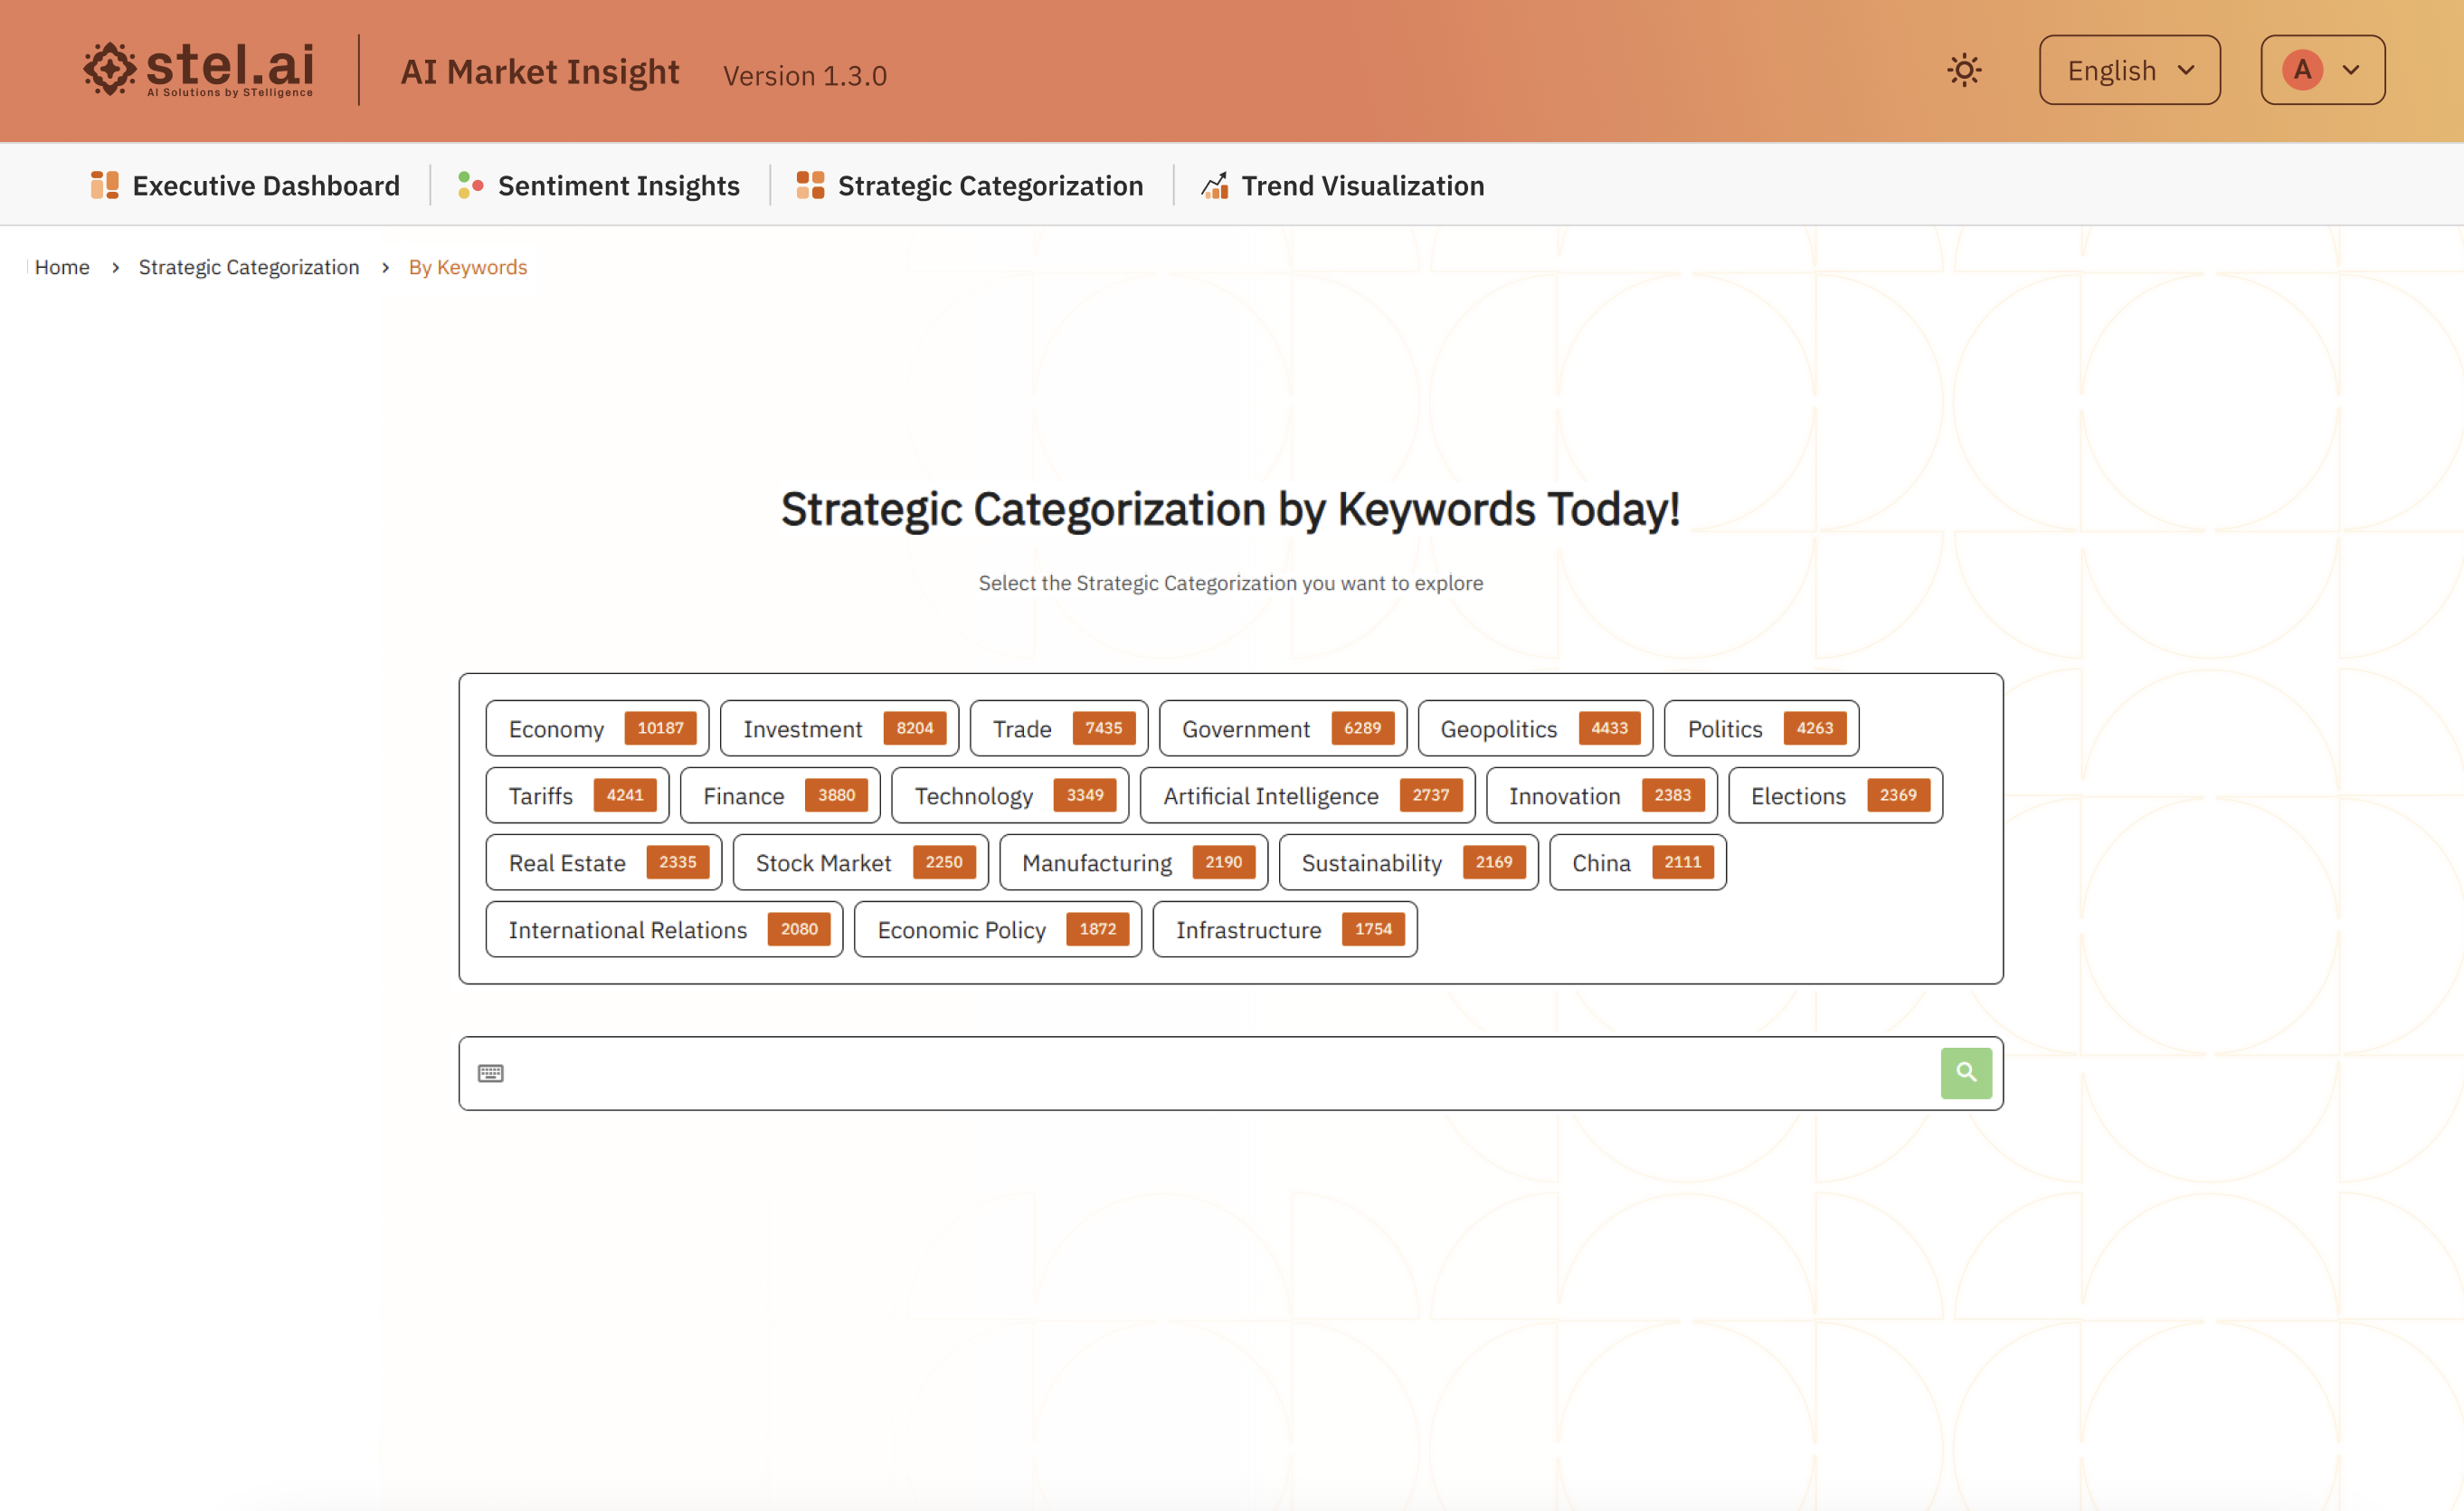Select the Artificial Intelligence keyword tag
The height and width of the screenshot is (1511, 2464).
(1270, 796)
